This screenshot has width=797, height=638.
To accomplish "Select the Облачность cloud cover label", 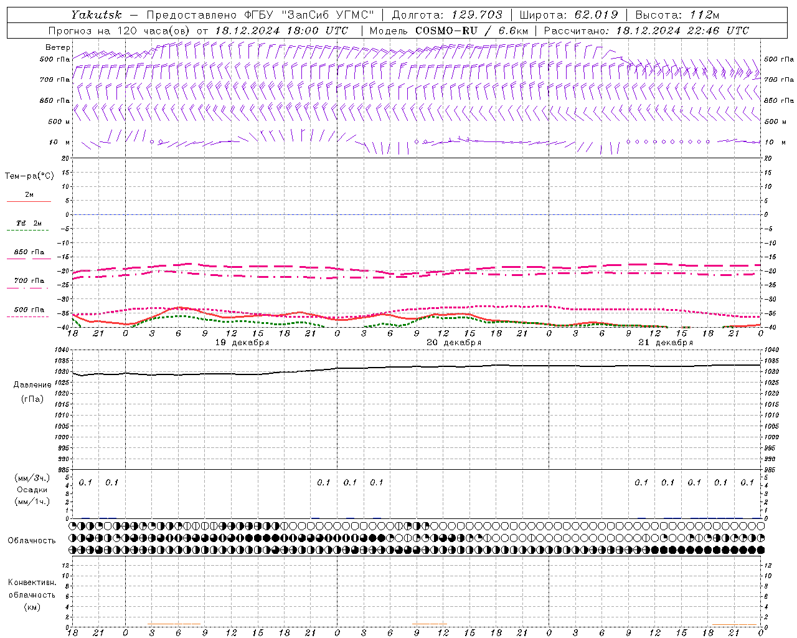I will tap(32, 540).
